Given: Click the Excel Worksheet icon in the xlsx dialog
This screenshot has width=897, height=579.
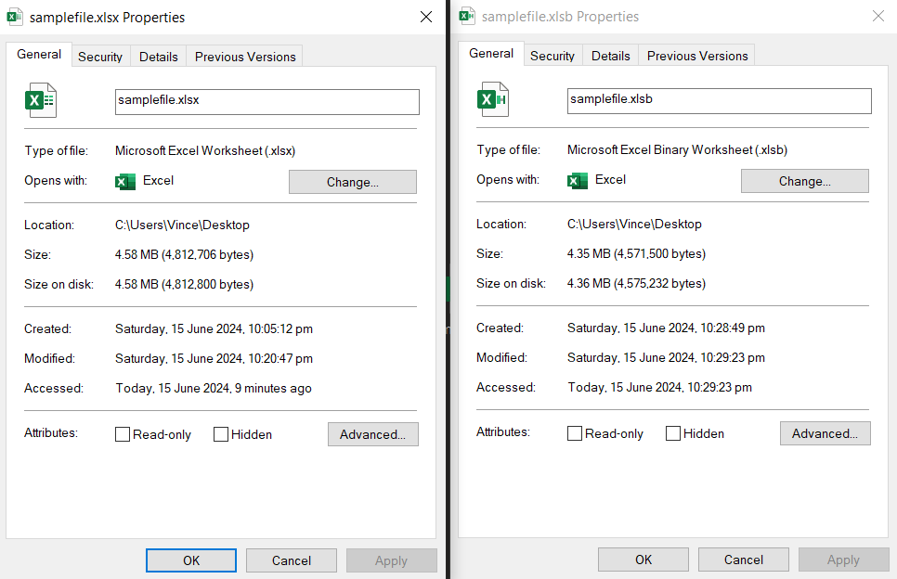Looking at the screenshot, I should point(40,99).
